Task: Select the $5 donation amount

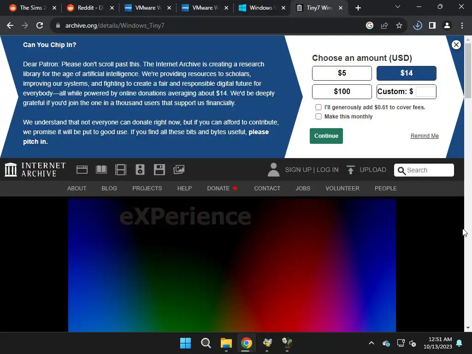Action: 342,73
